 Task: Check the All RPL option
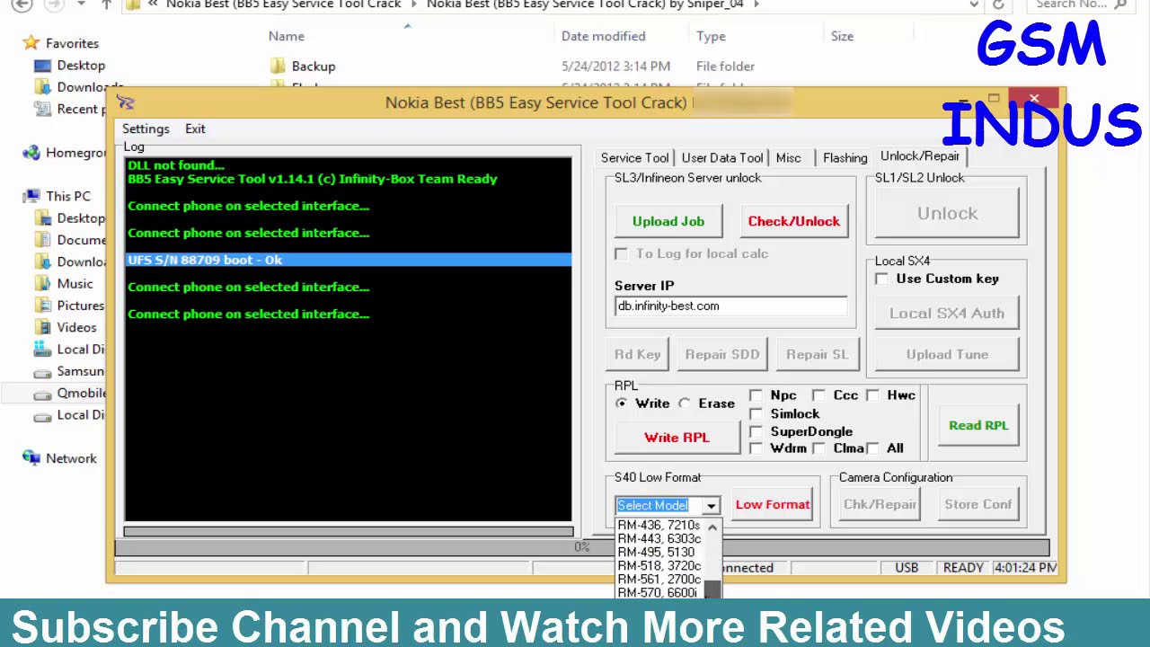tap(872, 448)
